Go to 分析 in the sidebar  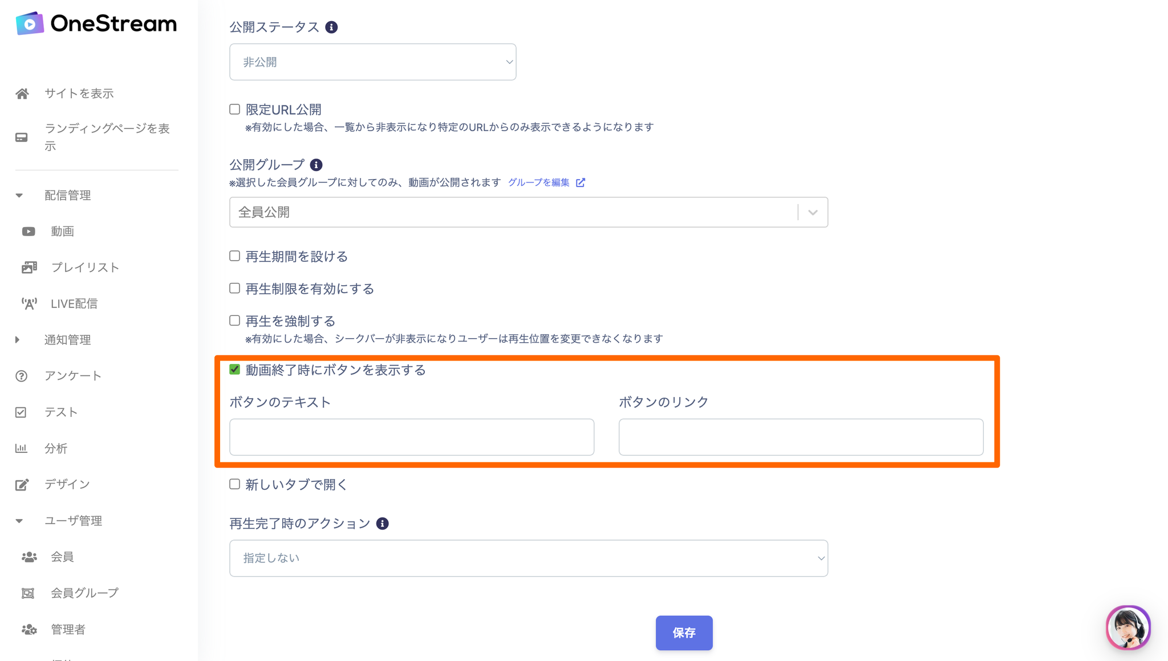click(56, 448)
